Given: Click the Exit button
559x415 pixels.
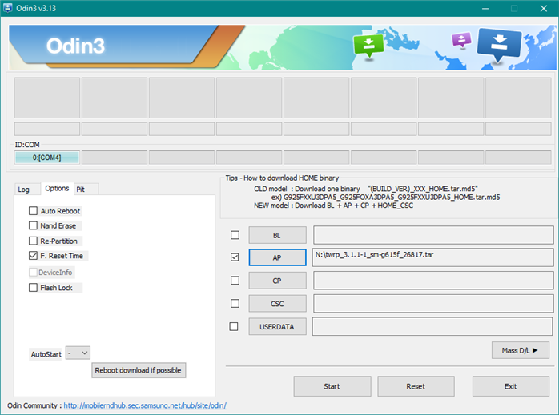Looking at the screenshot, I should tap(510, 386).
